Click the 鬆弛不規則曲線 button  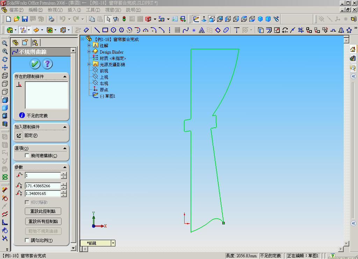(x=43, y=231)
